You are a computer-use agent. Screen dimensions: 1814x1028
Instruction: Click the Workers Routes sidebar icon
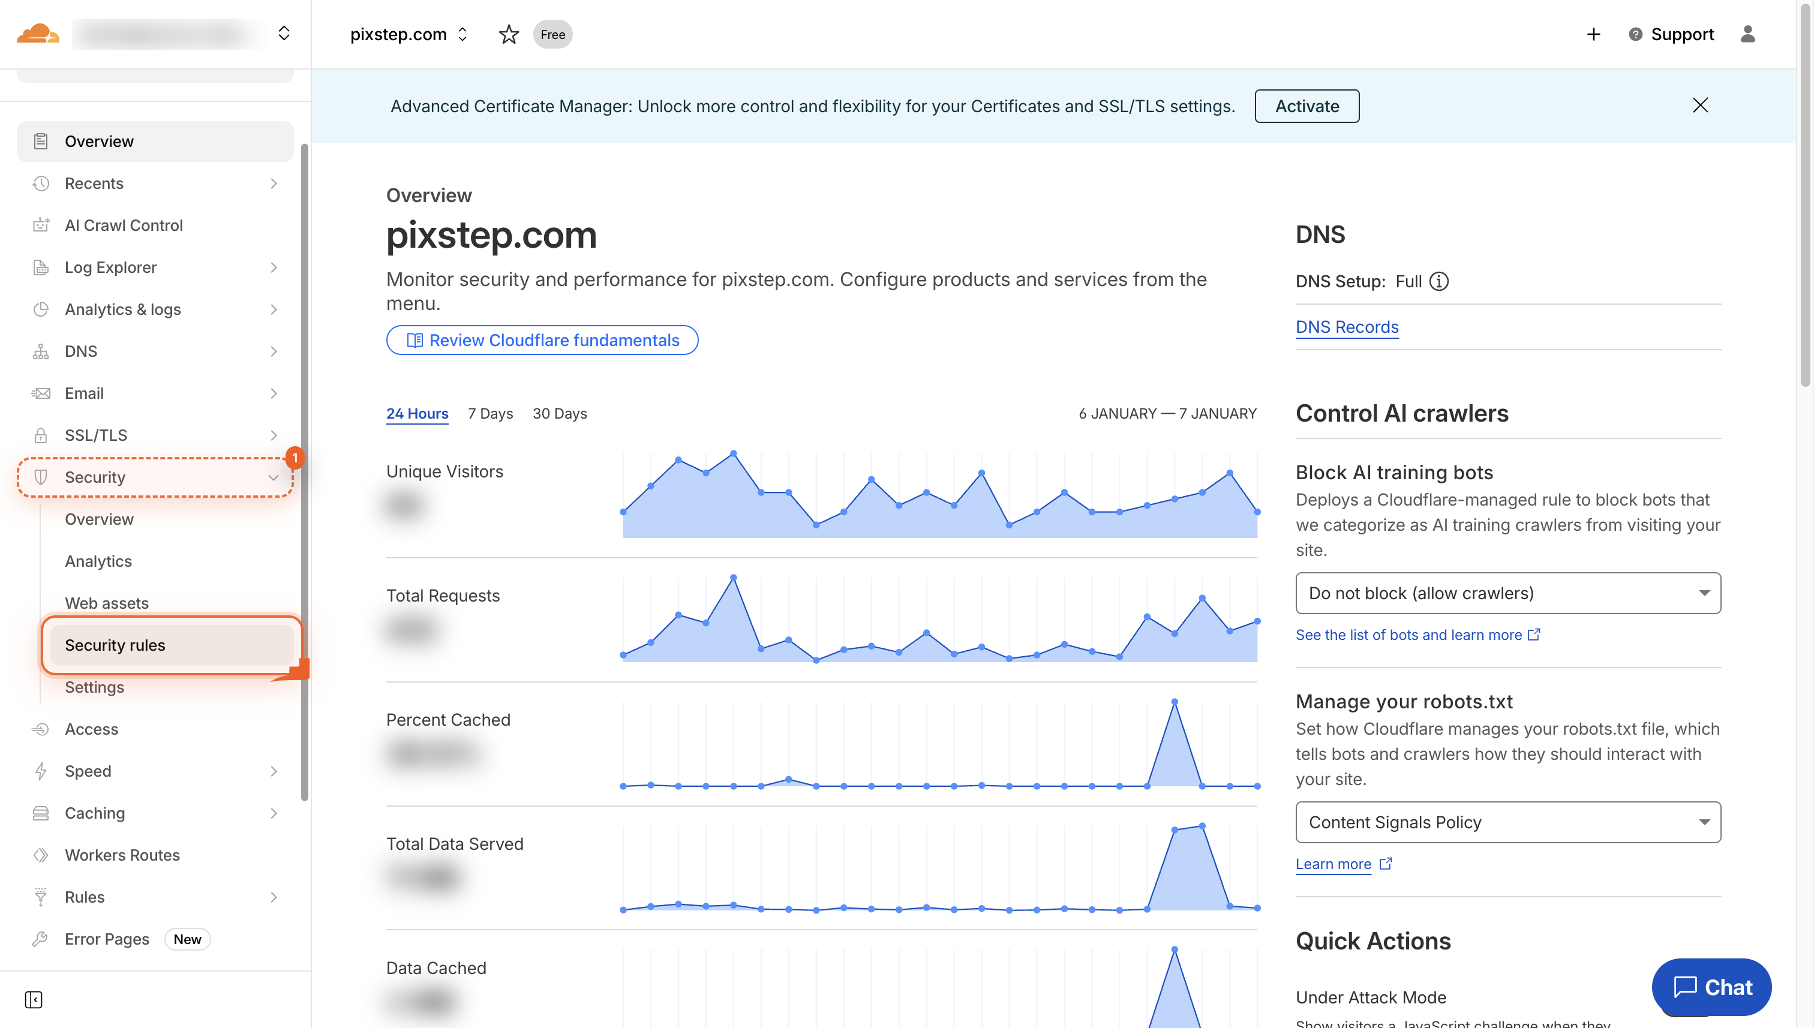(40, 855)
